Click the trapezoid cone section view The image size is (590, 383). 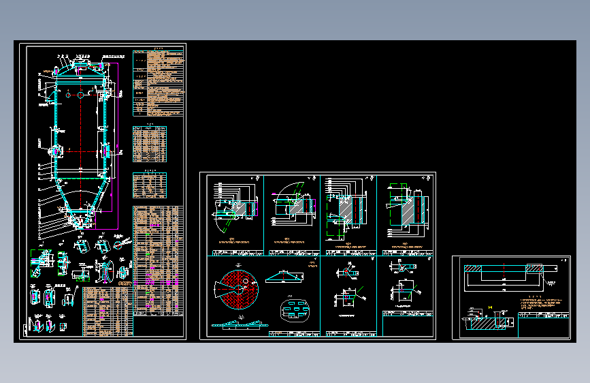point(284,277)
